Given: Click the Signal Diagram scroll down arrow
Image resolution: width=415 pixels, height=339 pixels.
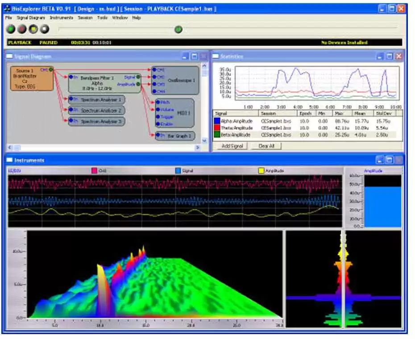Looking at the screenshot, I should [204, 141].
